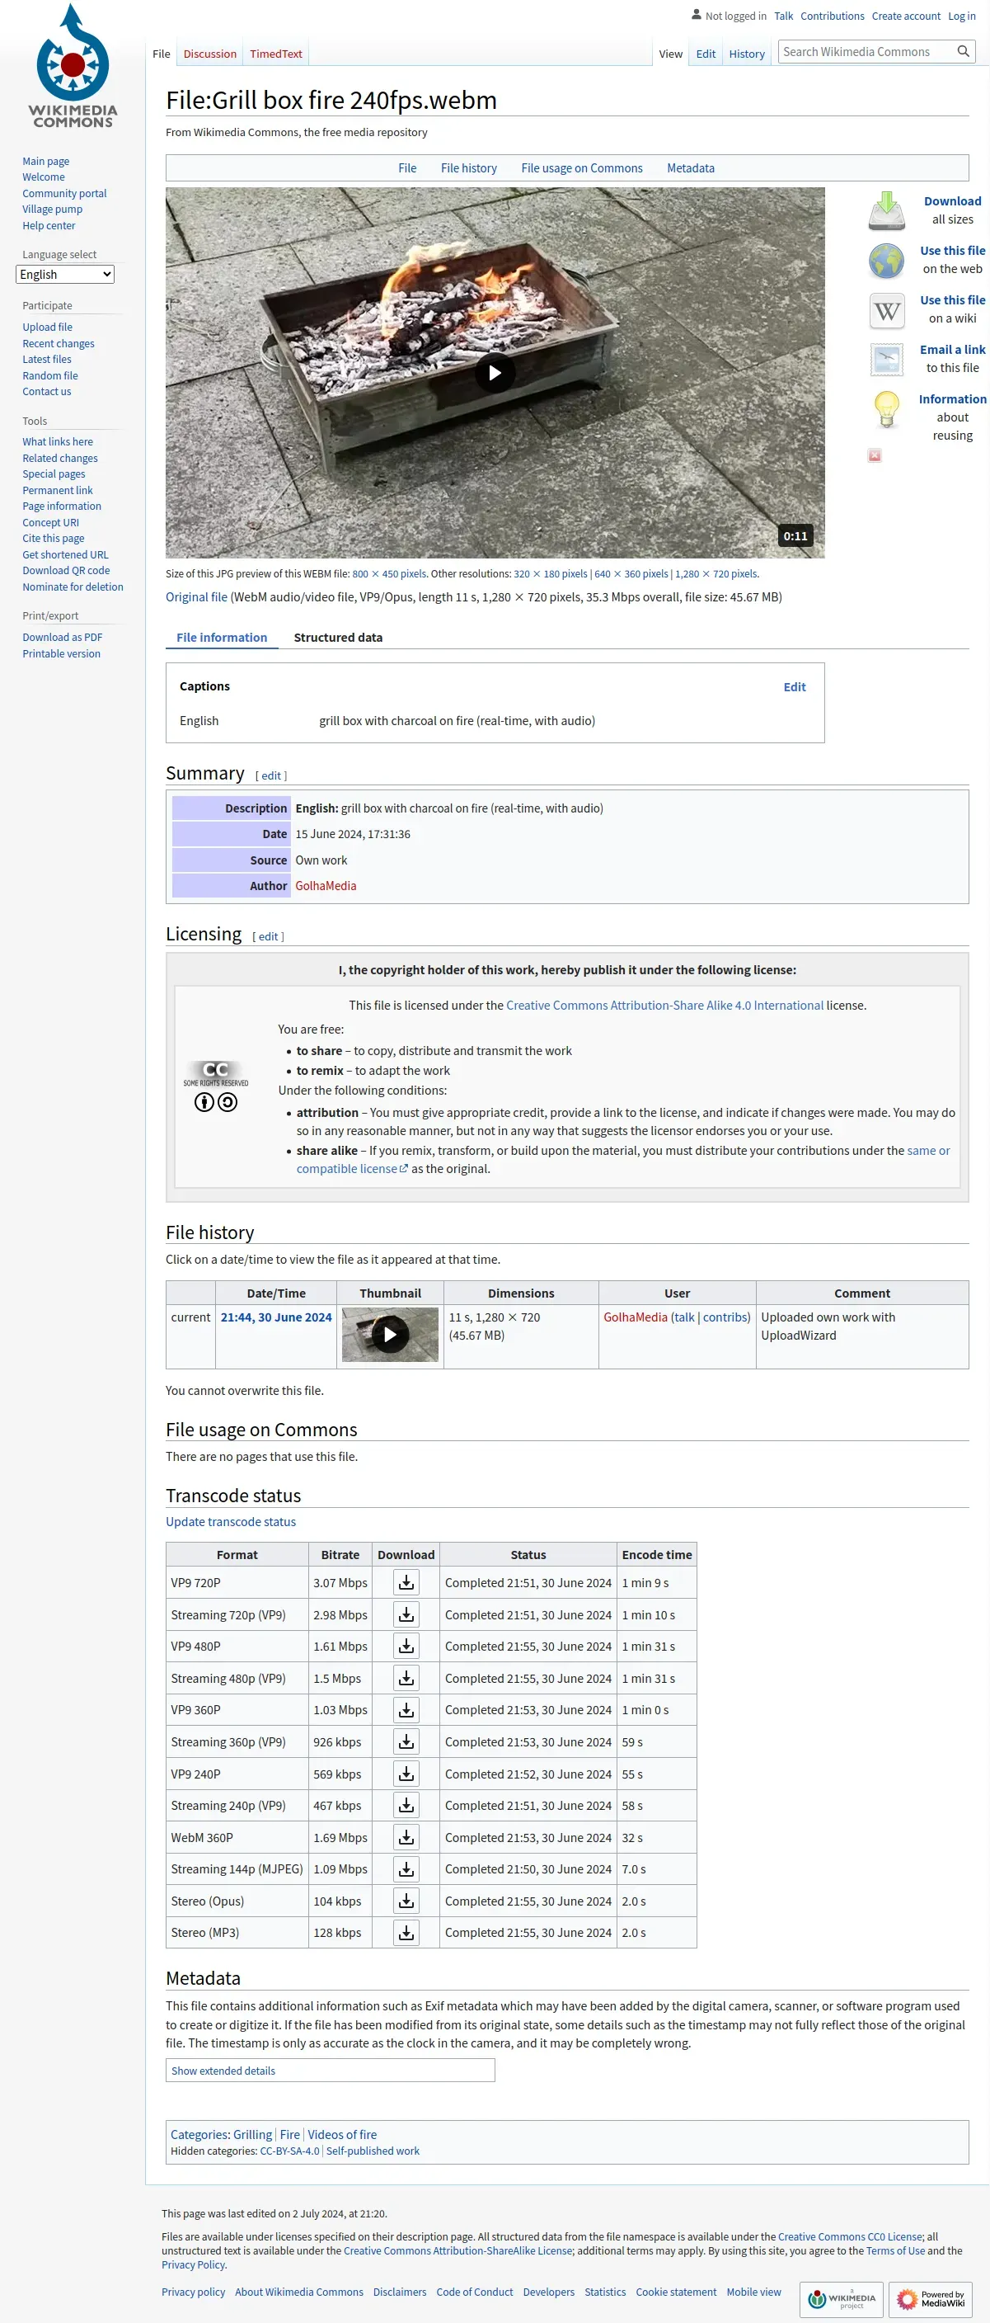Click the Not logged in user icon

pyautogui.click(x=696, y=14)
